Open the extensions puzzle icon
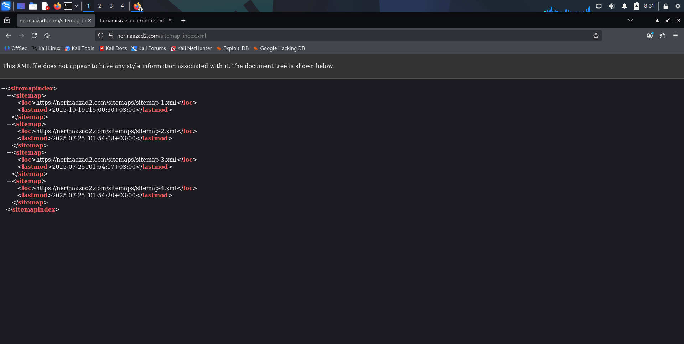 pyautogui.click(x=663, y=36)
